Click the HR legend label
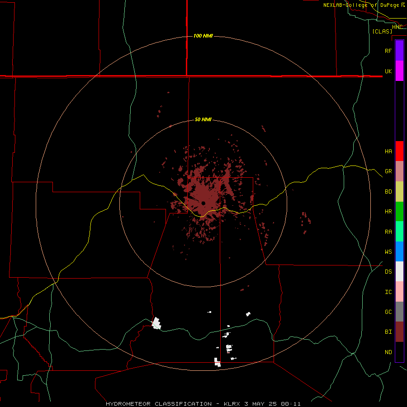 coord(388,212)
